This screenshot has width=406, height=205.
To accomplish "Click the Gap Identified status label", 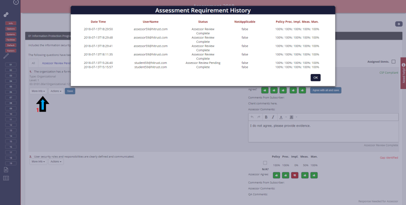I will pyautogui.click(x=389, y=158).
